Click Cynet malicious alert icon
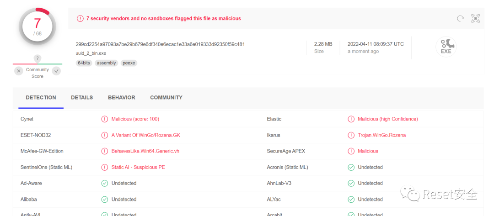 [x=104, y=119]
